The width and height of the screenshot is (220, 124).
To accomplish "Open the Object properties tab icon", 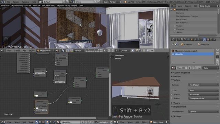I will click(x=192, y=40).
